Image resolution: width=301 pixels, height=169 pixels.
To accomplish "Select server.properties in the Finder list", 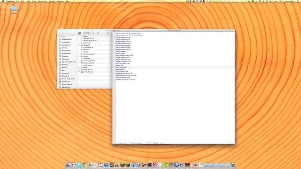I will [x=89, y=61].
